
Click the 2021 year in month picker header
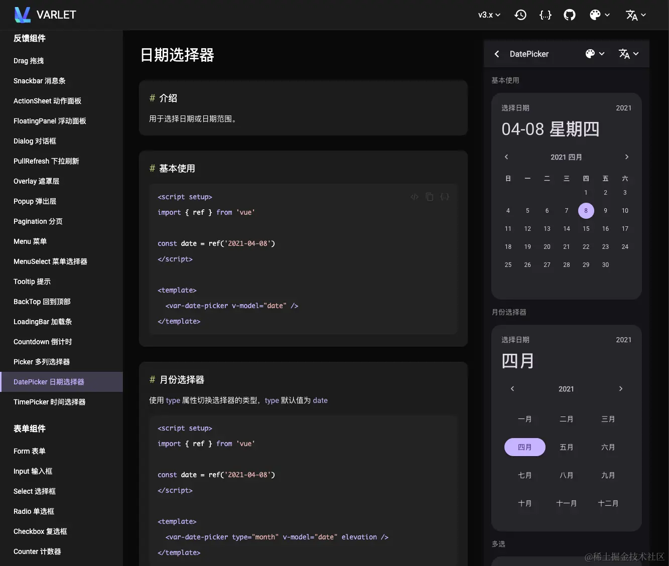[x=624, y=340]
